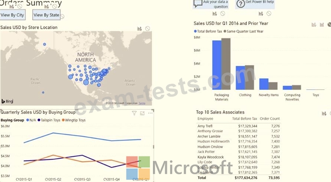Click the chat bubble Q&A icon

point(198,3)
